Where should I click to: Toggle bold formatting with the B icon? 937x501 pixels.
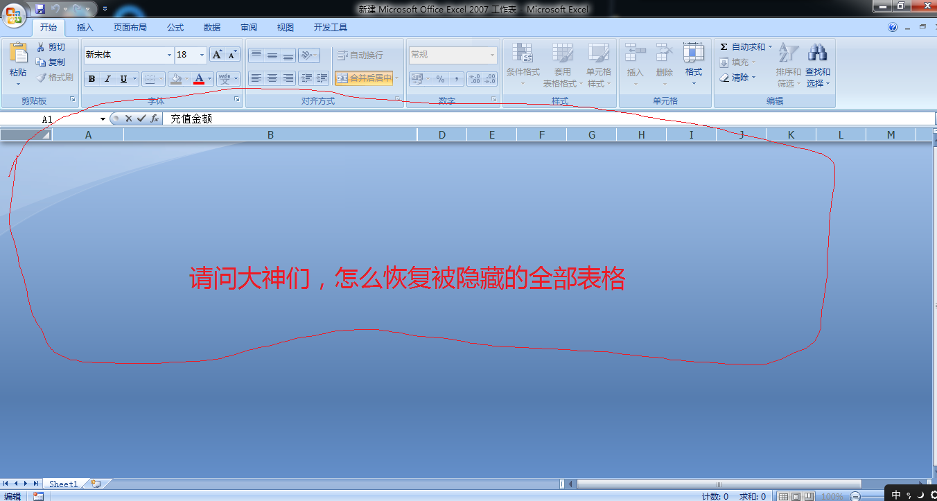pyautogui.click(x=91, y=78)
